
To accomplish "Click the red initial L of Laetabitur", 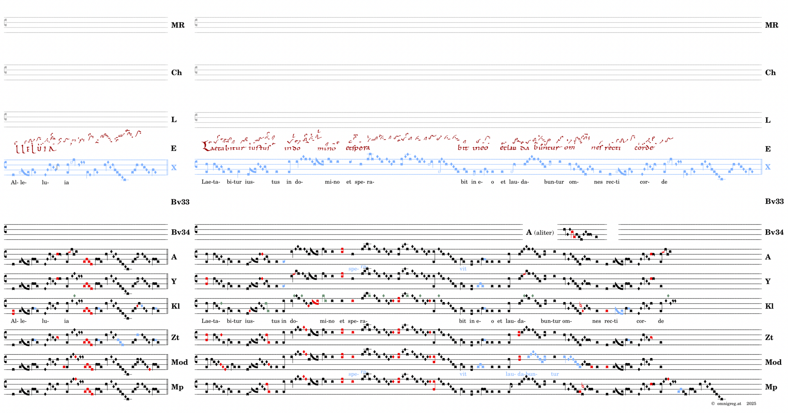I will point(206,146).
